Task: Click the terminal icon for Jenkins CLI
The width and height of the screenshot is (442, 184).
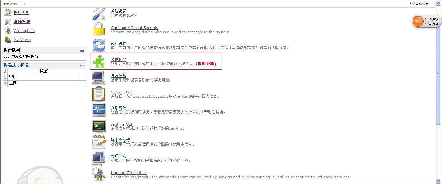Action: tap(99, 126)
